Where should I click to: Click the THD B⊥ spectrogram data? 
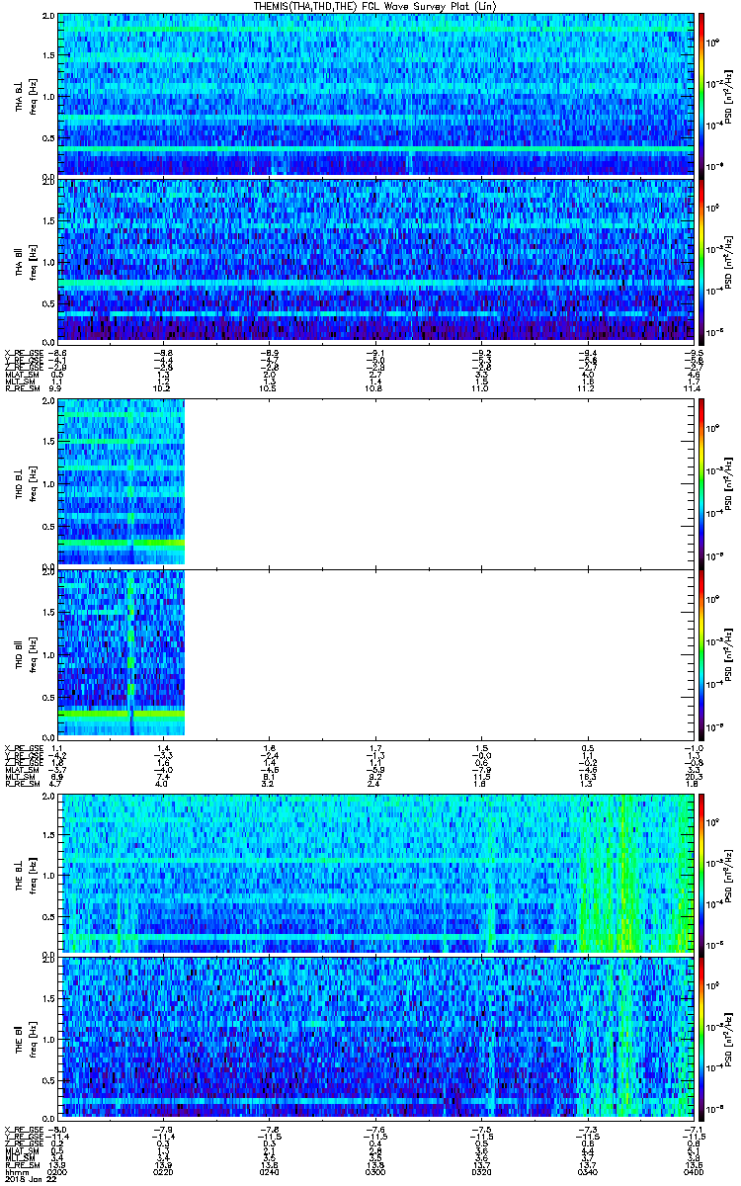(x=122, y=481)
